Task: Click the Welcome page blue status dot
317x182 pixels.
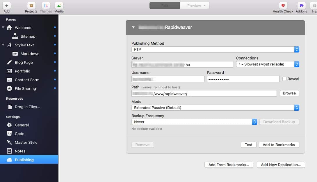Action: 55,27
